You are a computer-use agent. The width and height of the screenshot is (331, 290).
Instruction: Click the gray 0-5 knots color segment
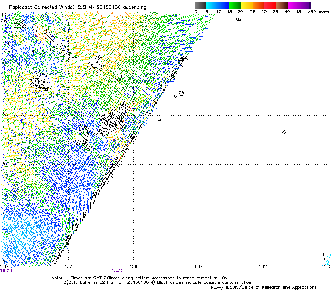pos(200,5)
